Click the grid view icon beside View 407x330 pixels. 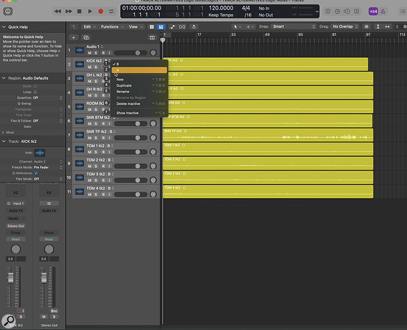pos(152,27)
